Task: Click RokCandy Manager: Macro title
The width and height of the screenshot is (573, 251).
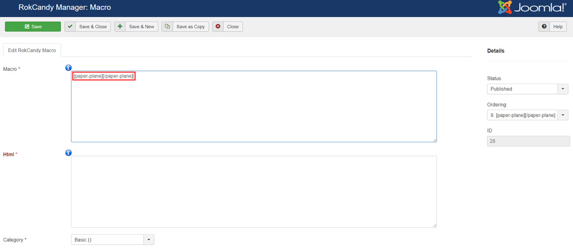Action: pos(65,7)
